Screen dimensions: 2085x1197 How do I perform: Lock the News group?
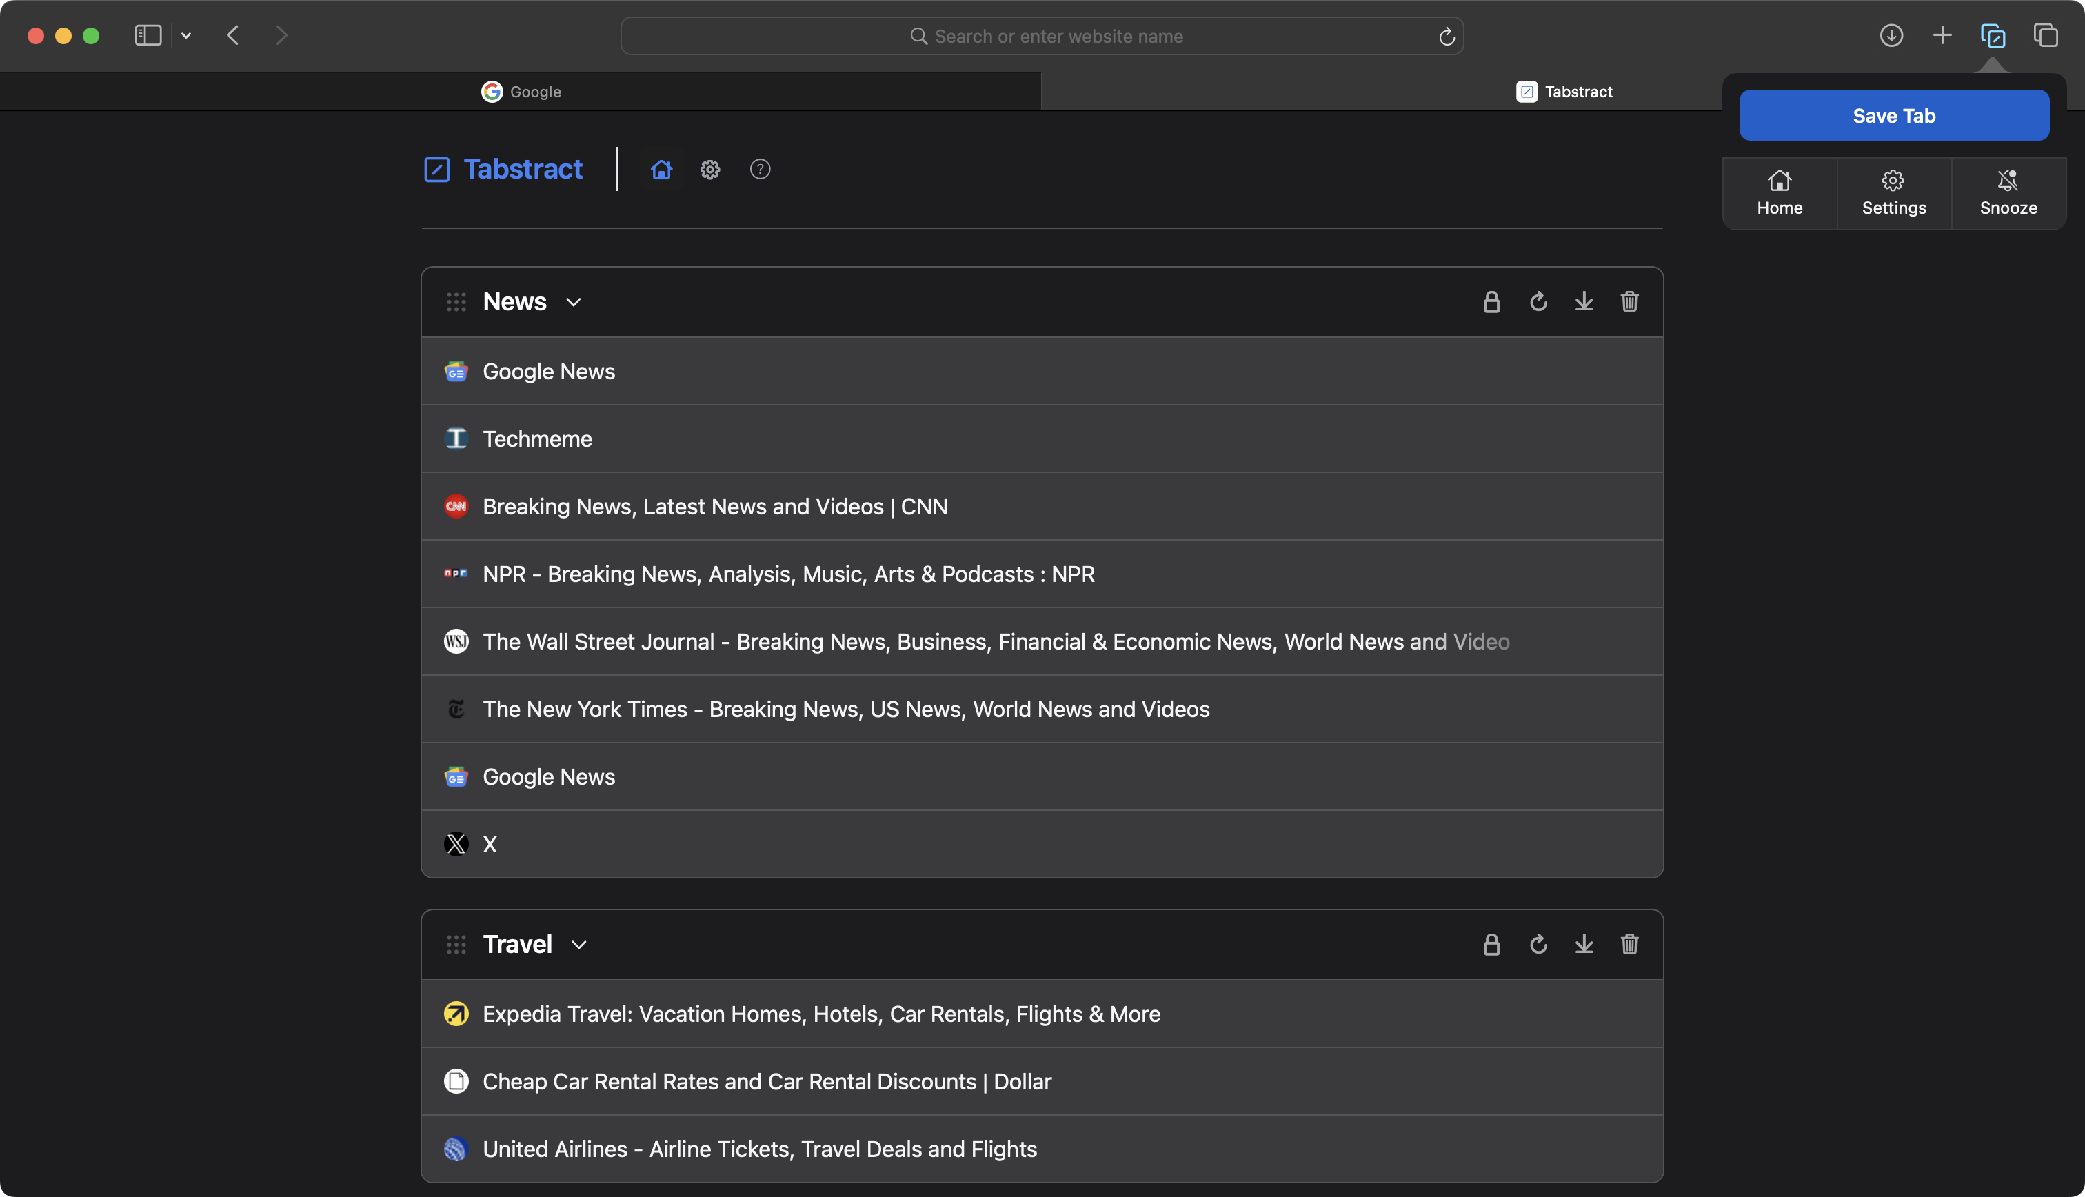click(1491, 302)
